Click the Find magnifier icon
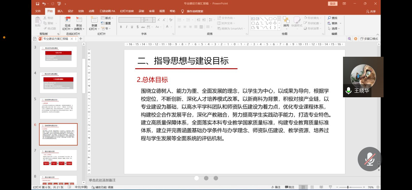The height and width of the screenshot is (190, 412). [329, 18]
